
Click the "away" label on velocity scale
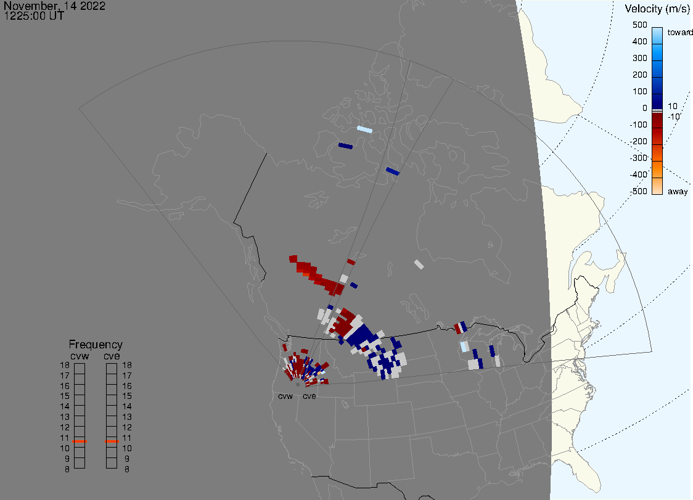point(678,191)
